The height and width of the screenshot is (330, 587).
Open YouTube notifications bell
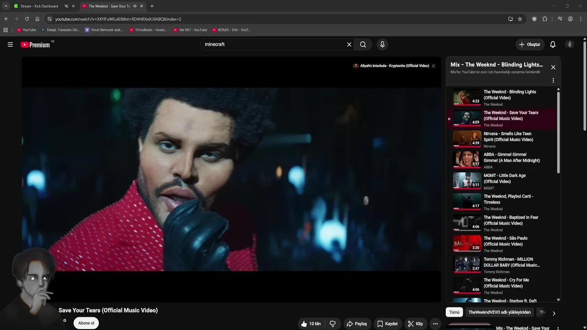(553, 44)
